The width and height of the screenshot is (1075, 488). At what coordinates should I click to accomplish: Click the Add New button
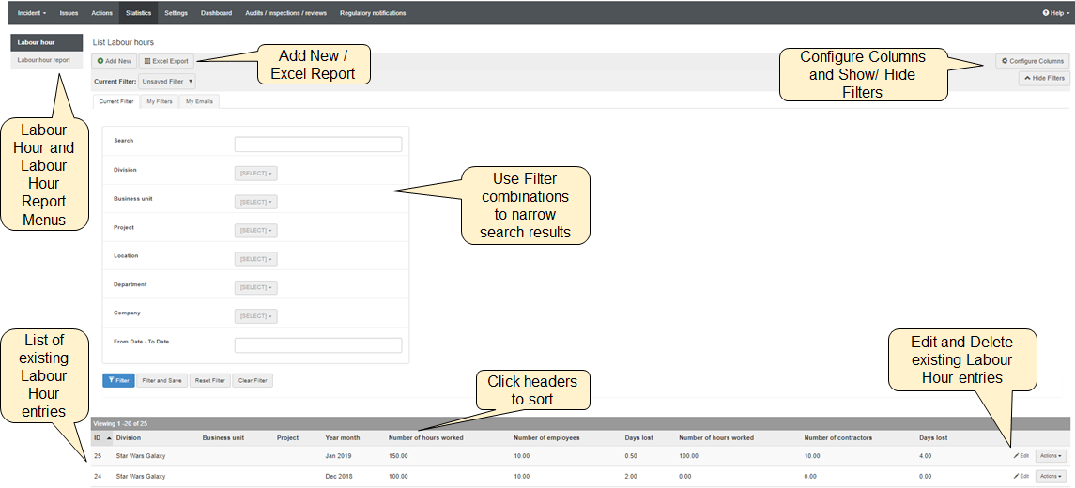115,61
